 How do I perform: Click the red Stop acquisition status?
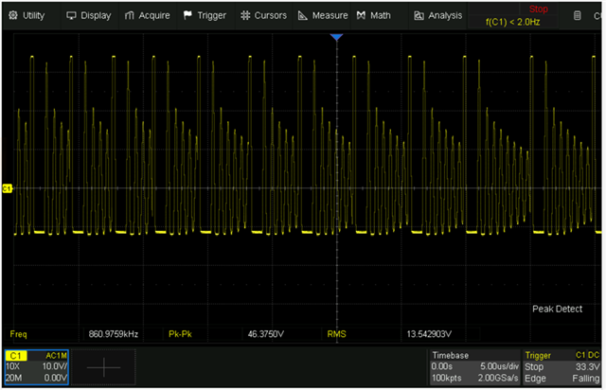click(x=539, y=9)
